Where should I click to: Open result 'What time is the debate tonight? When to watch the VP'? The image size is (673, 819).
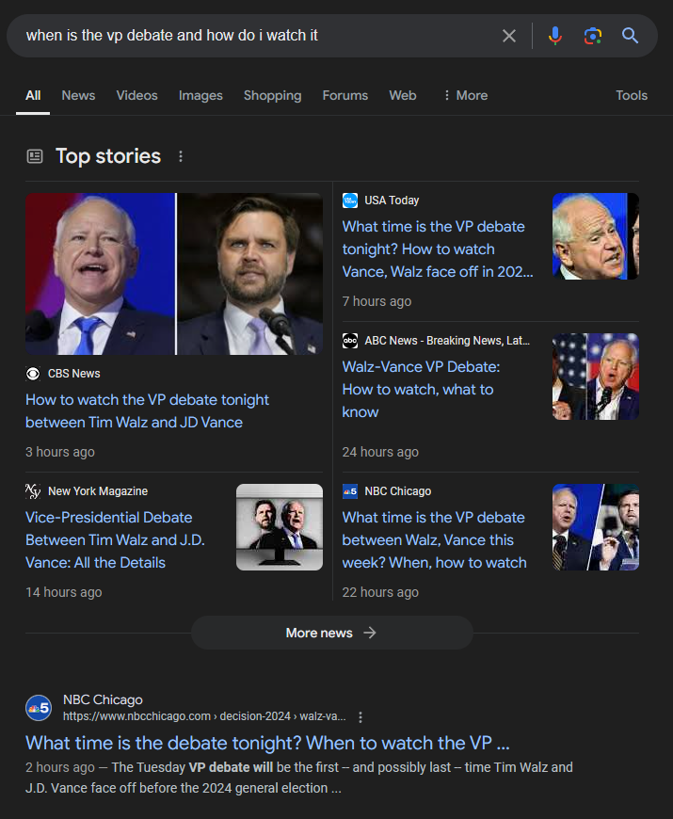coord(267,743)
